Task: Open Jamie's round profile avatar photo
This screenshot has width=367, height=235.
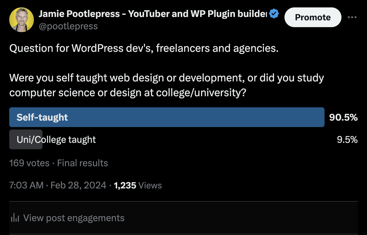Action: 22,20
